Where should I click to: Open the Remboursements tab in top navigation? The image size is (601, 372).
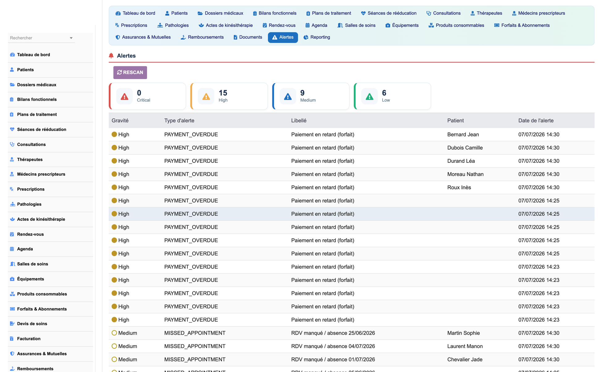pyautogui.click(x=202, y=37)
